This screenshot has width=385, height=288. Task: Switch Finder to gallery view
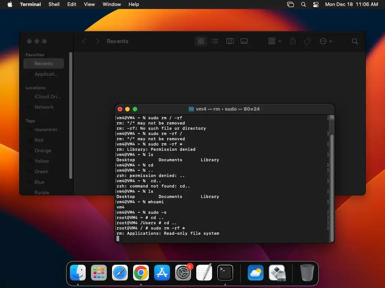pos(244,41)
